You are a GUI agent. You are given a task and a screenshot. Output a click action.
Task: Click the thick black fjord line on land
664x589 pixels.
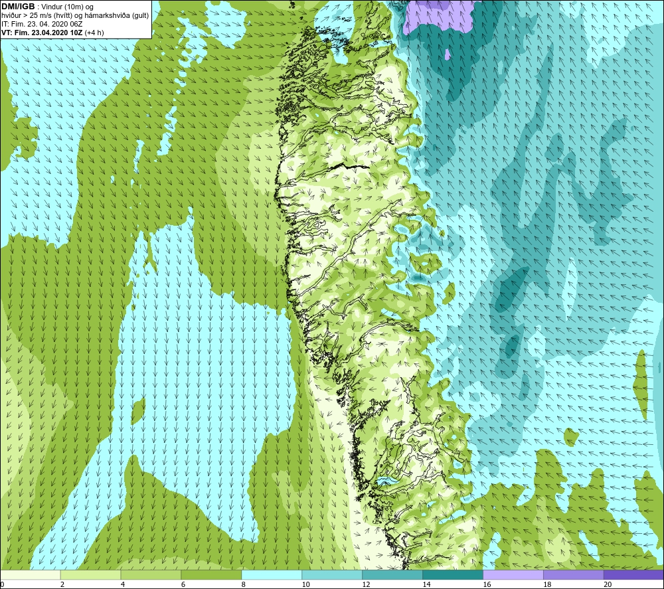349,167
